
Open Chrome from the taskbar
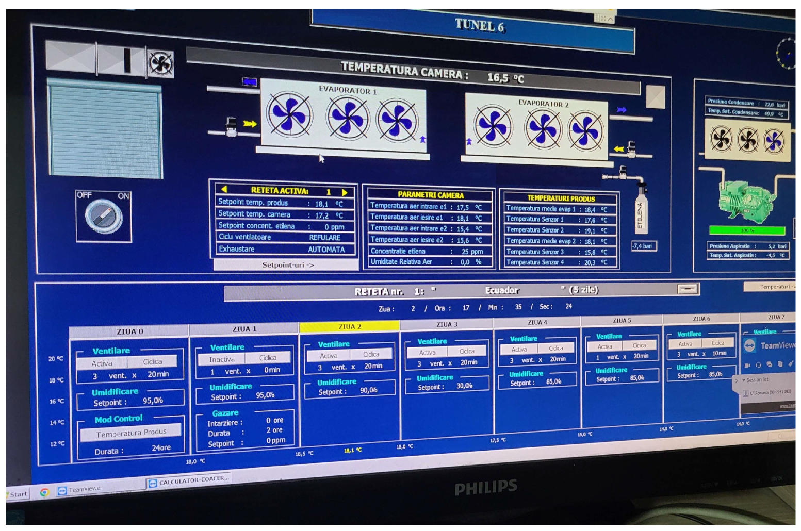tap(45, 492)
